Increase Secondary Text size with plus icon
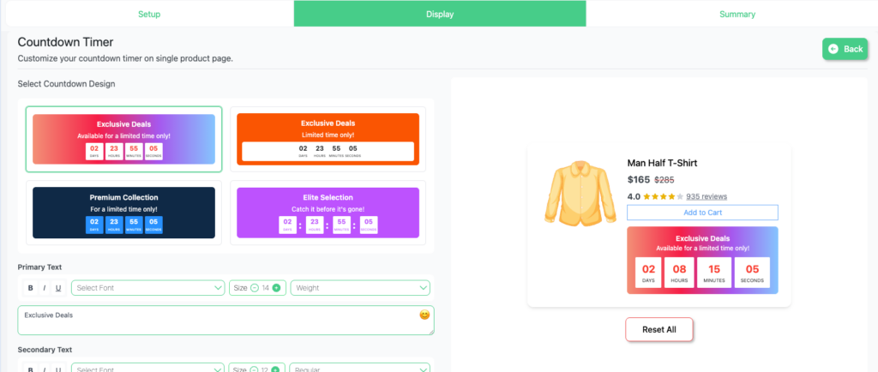Image resolution: width=878 pixels, height=372 pixels. (x=276, y=369)
